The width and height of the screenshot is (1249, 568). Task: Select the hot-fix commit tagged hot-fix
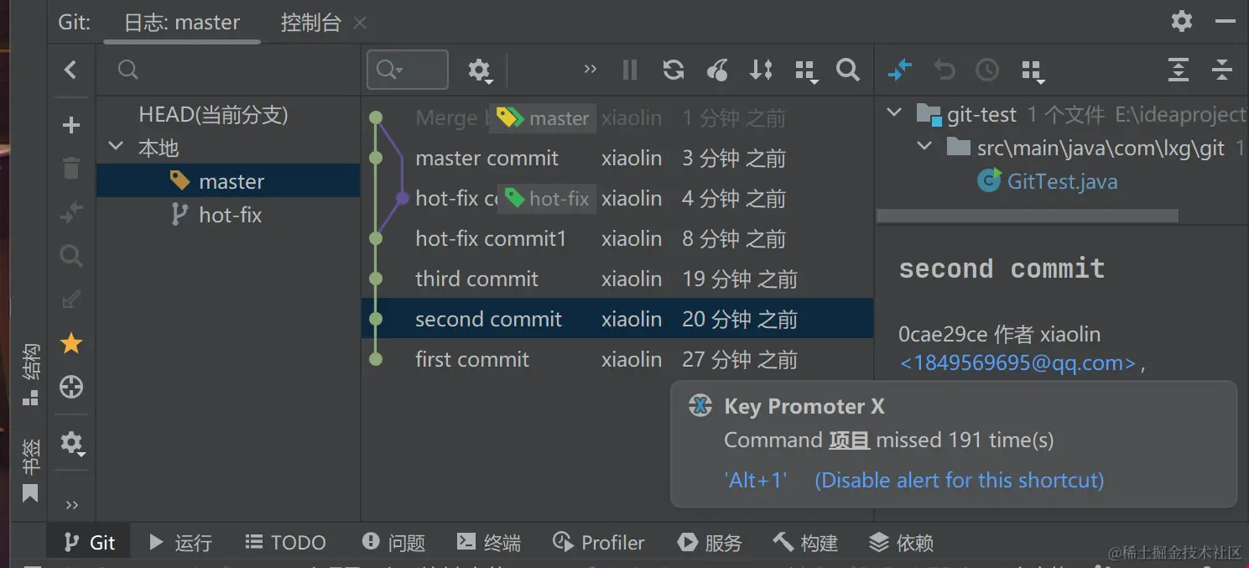[617, 199]
